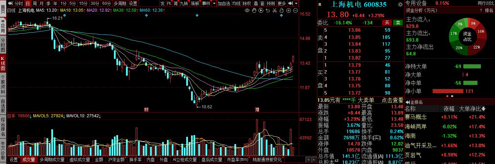This screenshot has height=164, width=495.
Task: Click the 简 toolbar button
Action: point(176,3)
